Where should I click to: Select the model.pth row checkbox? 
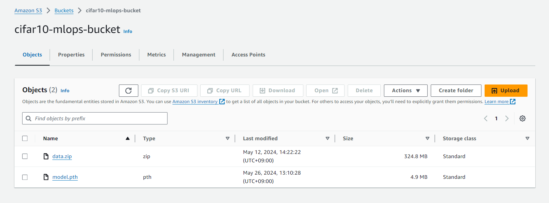pos(25,177)
